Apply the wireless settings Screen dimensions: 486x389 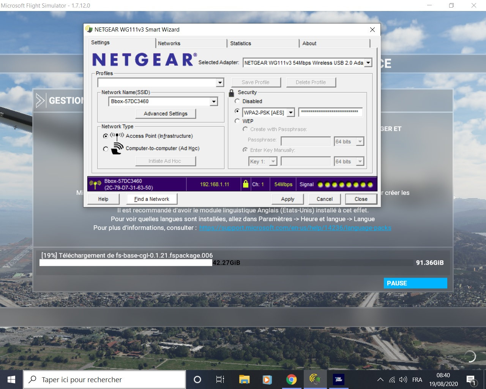[x=288, y=199]
